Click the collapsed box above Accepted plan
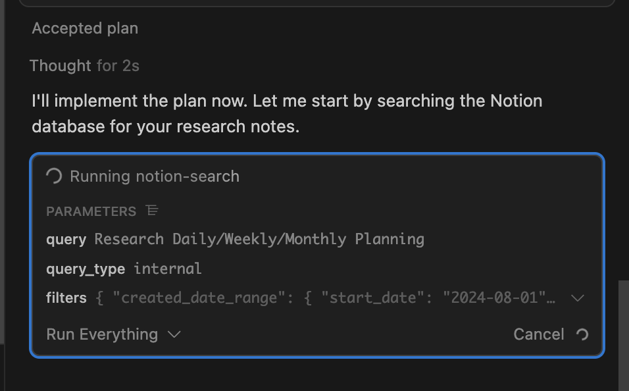The image size is (629, 391). pos(317,3)
